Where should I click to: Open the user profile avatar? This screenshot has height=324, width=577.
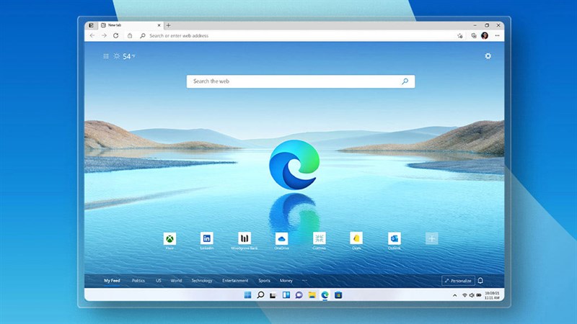[x=485, y=35]
